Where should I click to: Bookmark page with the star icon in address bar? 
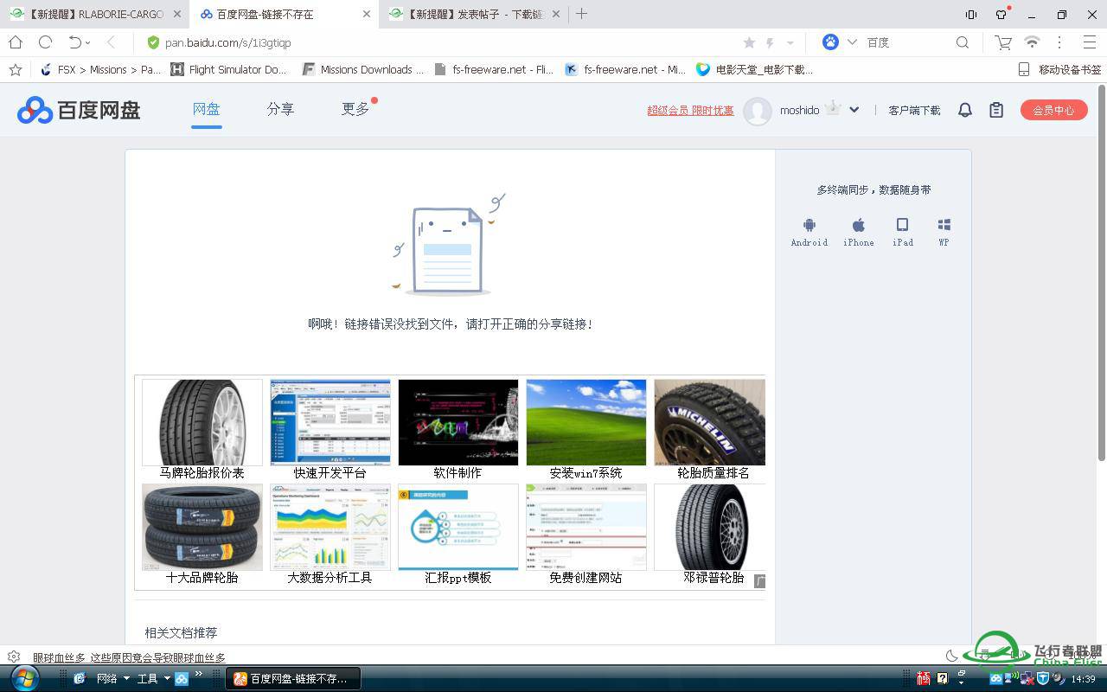[x=749, y=42]
